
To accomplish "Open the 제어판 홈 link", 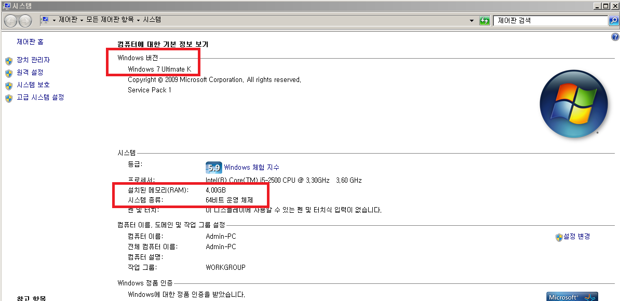I will pos(30,42).
